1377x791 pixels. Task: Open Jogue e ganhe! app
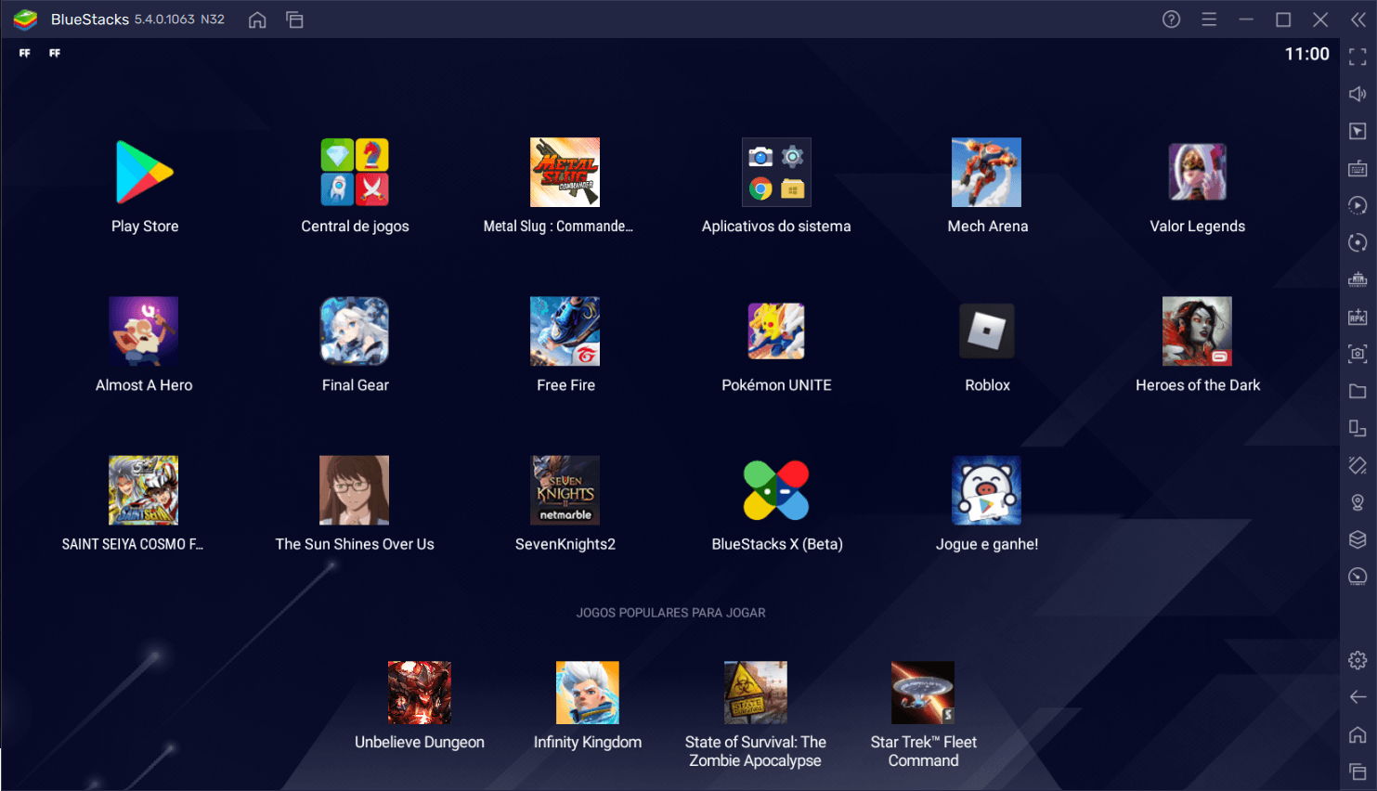pos(986,490)
